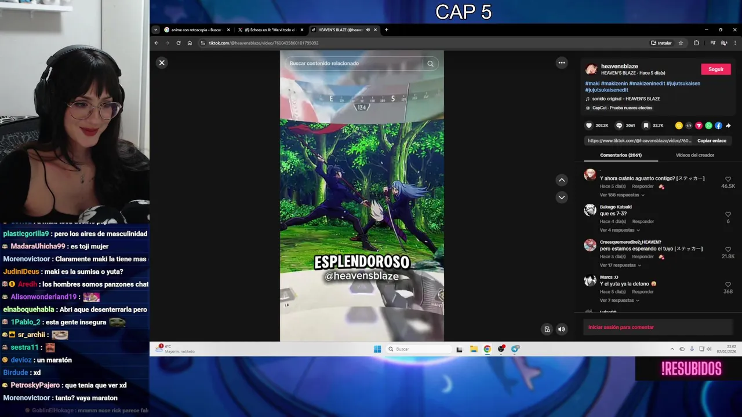Open the taskbar clock showing 23:02
The image size is (742, 417).
(x=726, y=349)
